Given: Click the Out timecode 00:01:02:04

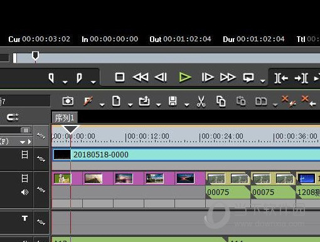Looking at the screenshot, I should 187,39.
